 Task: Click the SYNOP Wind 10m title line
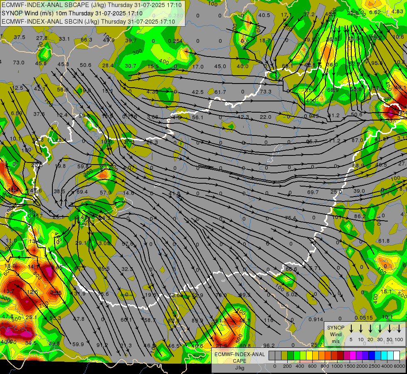[72, 13]
